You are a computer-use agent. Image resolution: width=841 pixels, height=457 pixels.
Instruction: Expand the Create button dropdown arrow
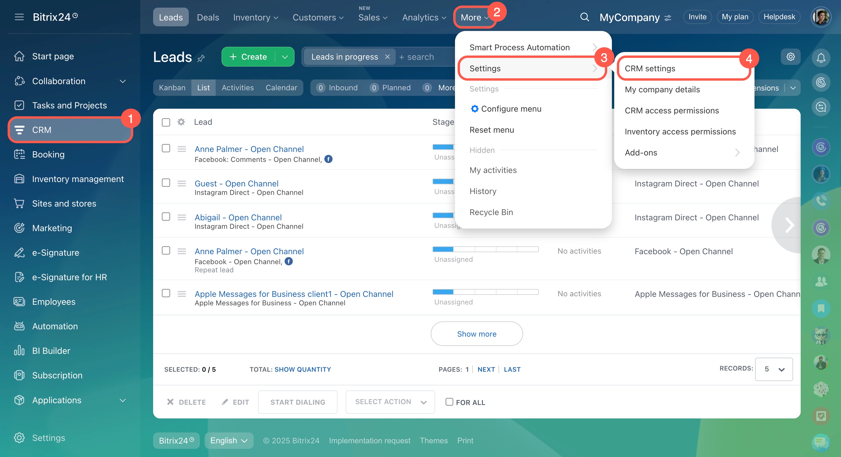point(285,57)
